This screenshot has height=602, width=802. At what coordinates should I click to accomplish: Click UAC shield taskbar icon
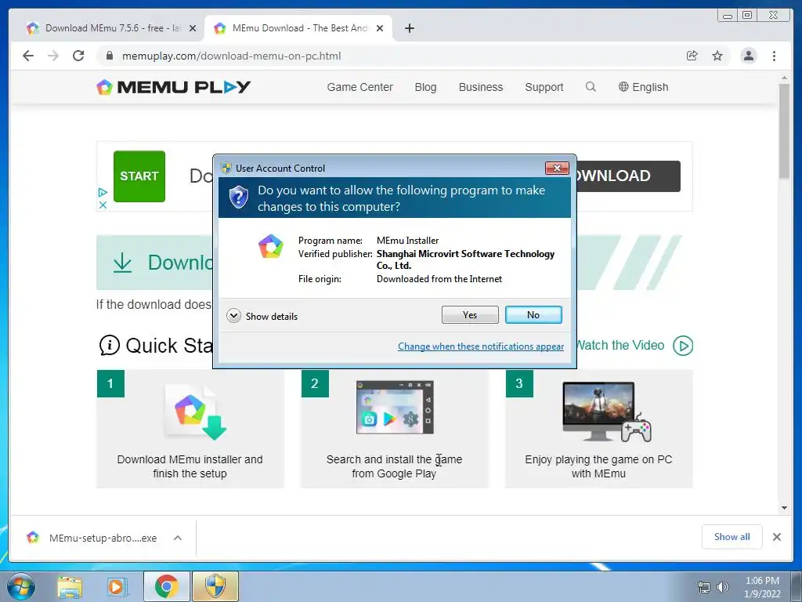[215, 586]
